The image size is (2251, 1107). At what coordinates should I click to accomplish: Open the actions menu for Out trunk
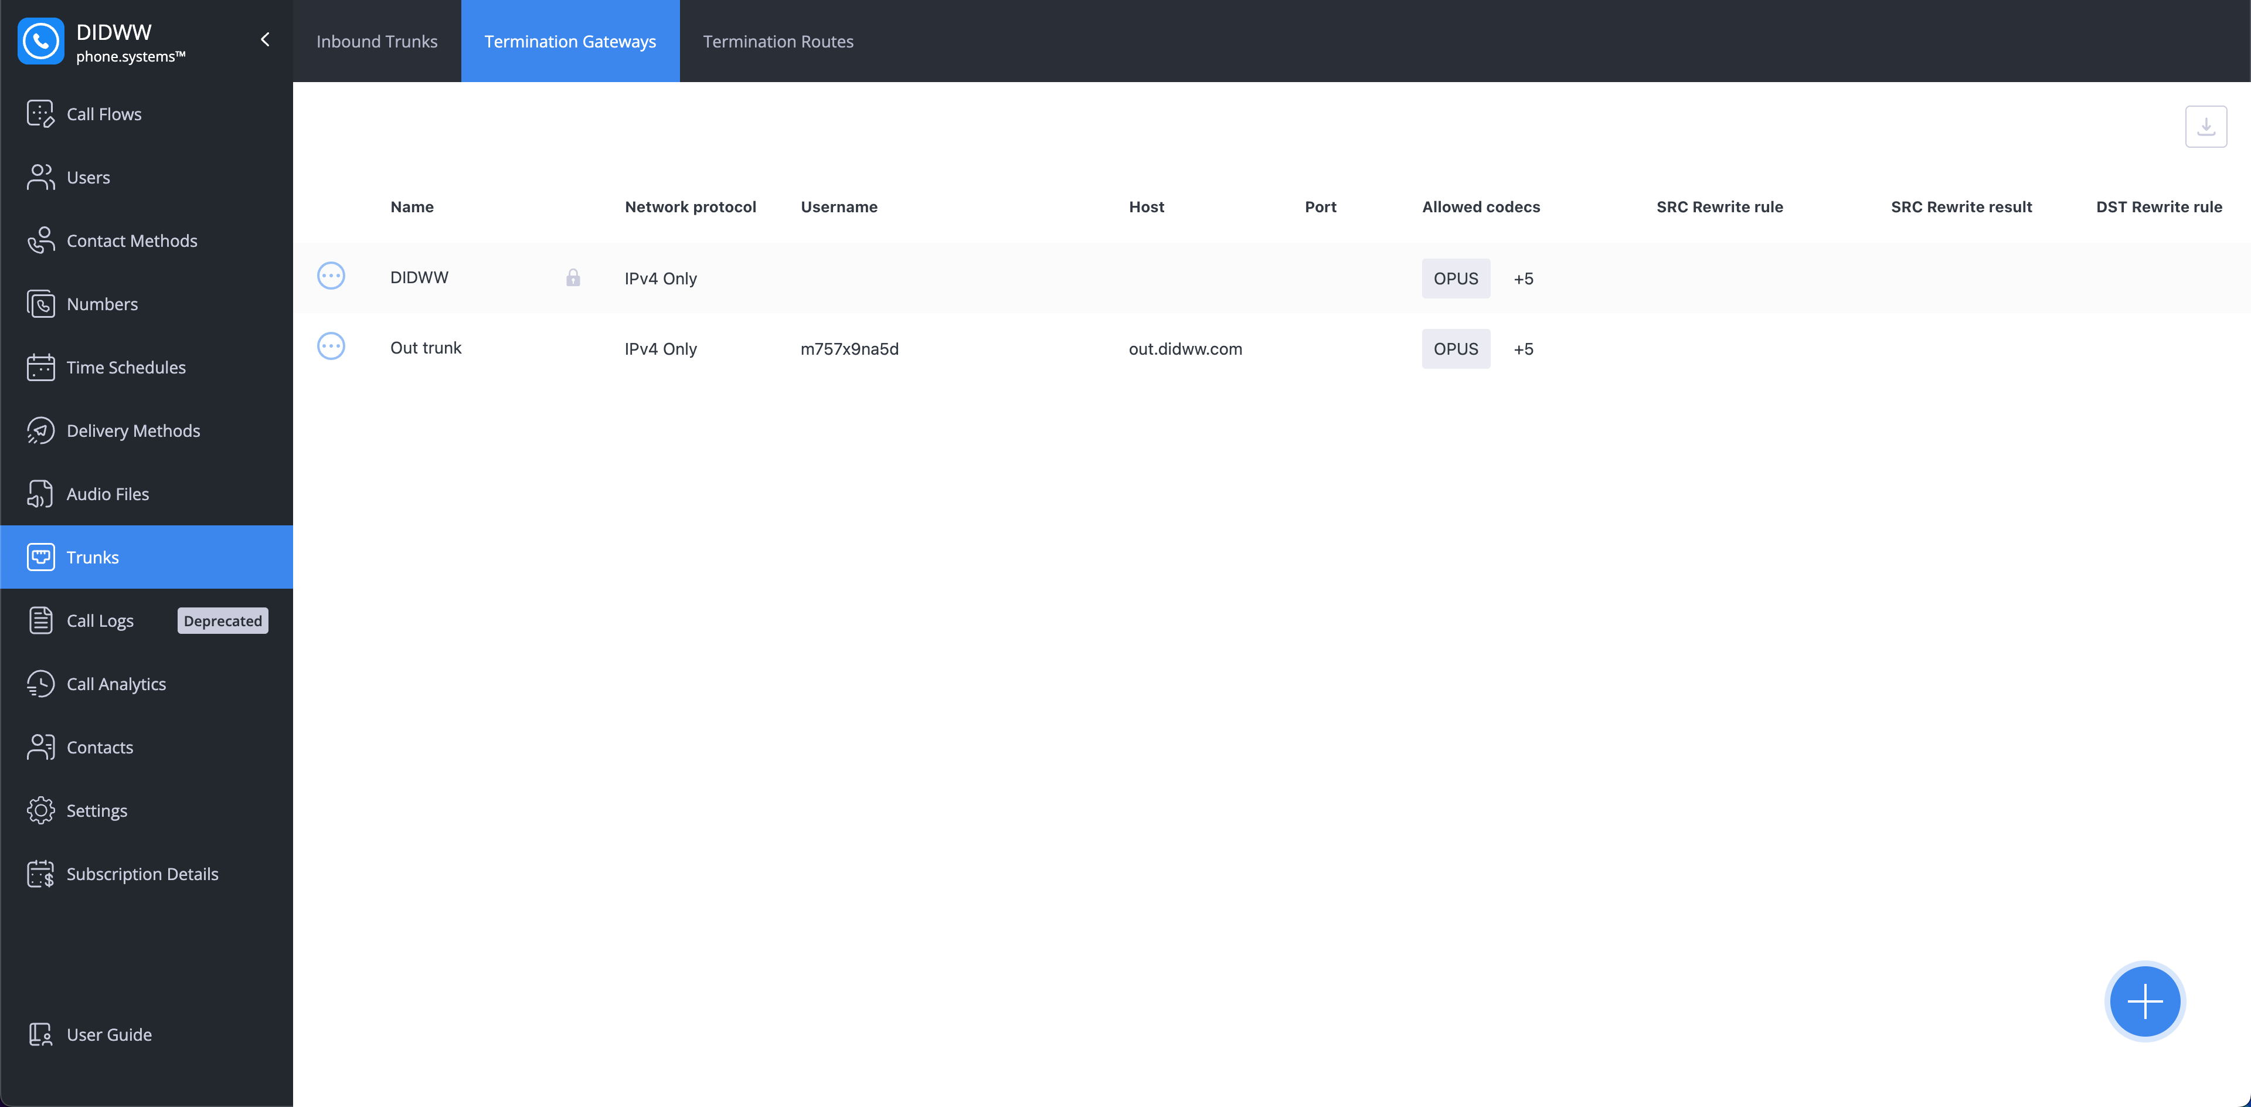click(331, 346)
